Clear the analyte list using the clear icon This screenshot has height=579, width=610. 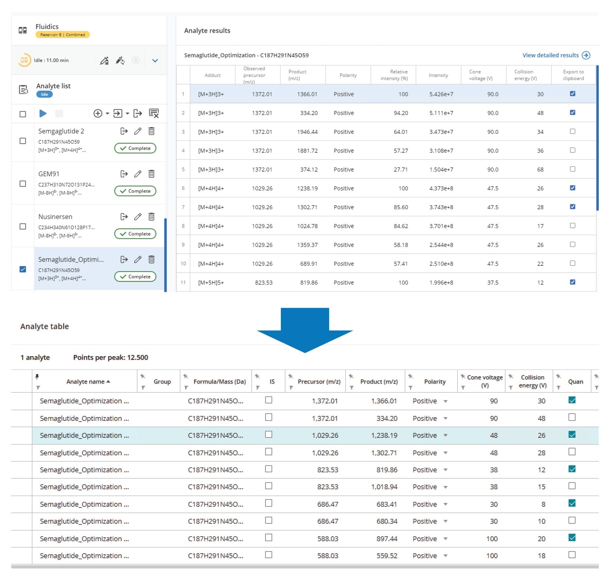tap(153, 113)
